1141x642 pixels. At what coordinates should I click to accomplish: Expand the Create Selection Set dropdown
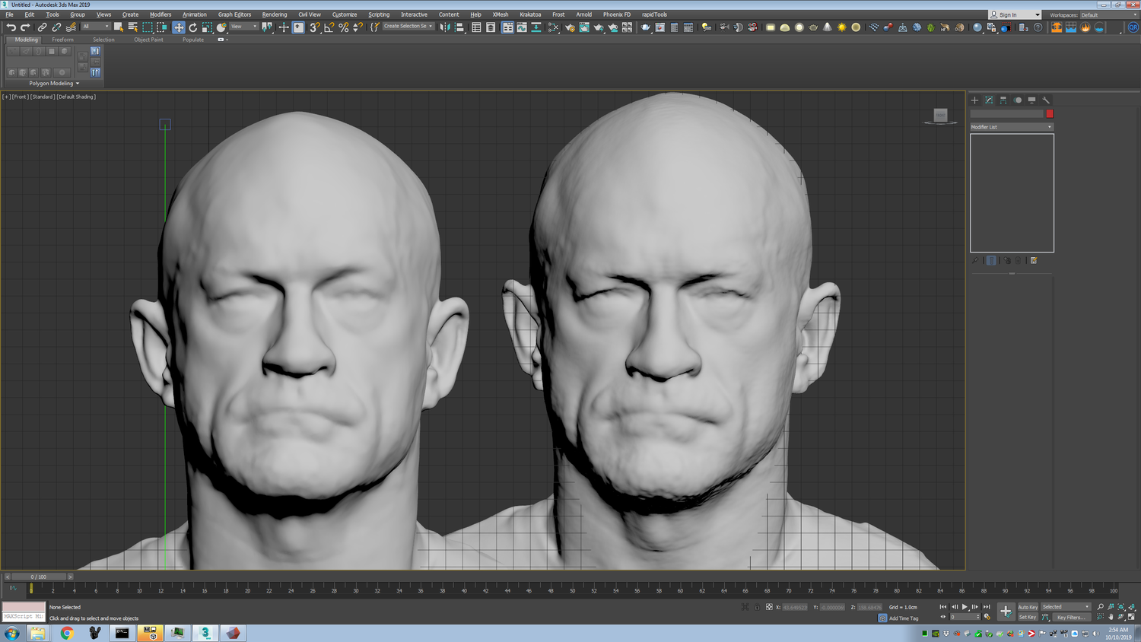point(408,27)
